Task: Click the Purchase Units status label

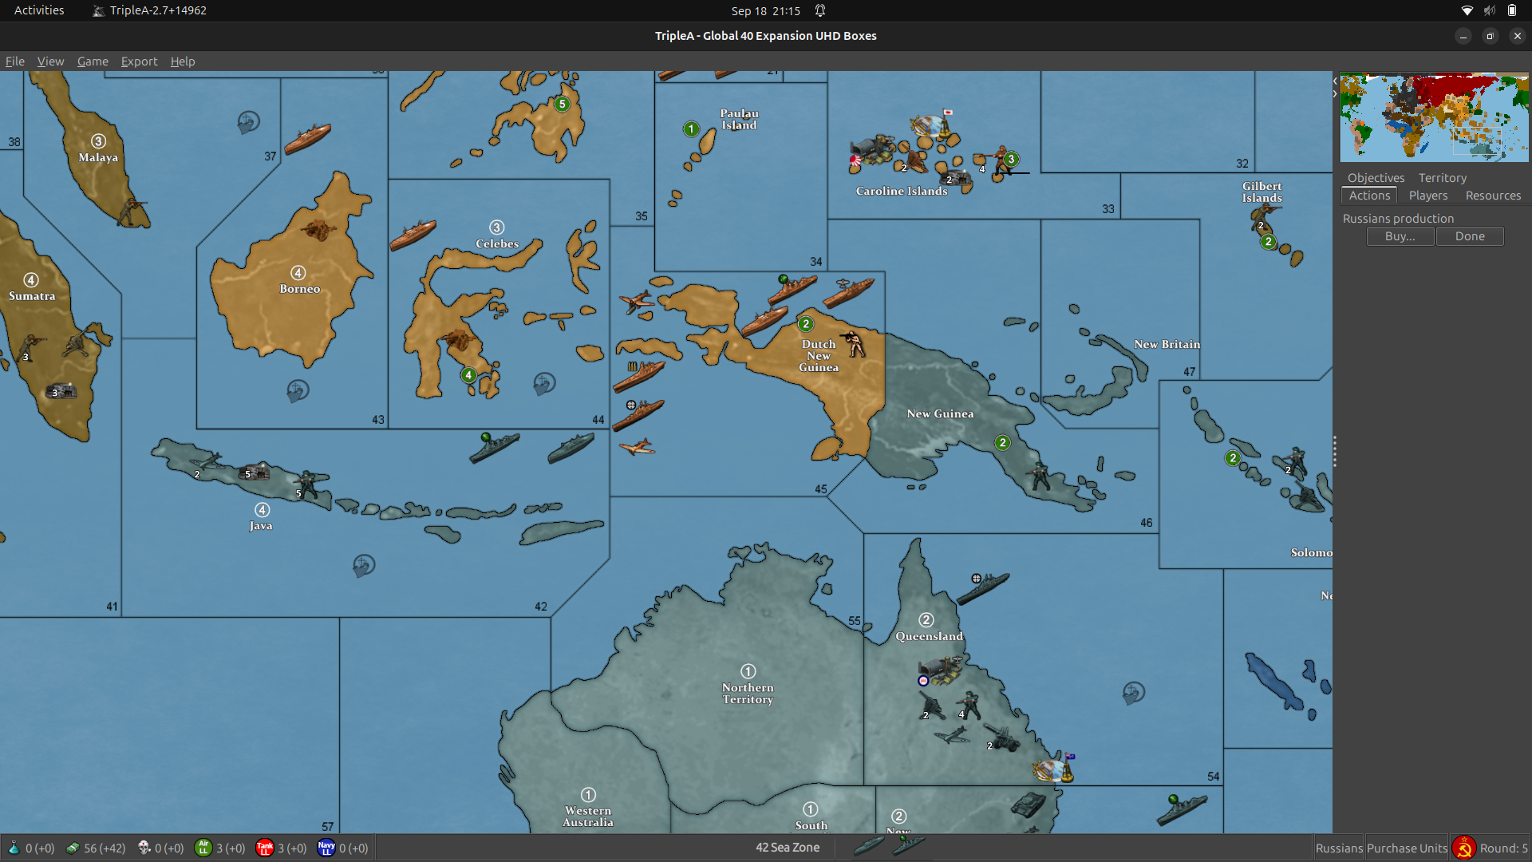Action: click(1407, 848)
